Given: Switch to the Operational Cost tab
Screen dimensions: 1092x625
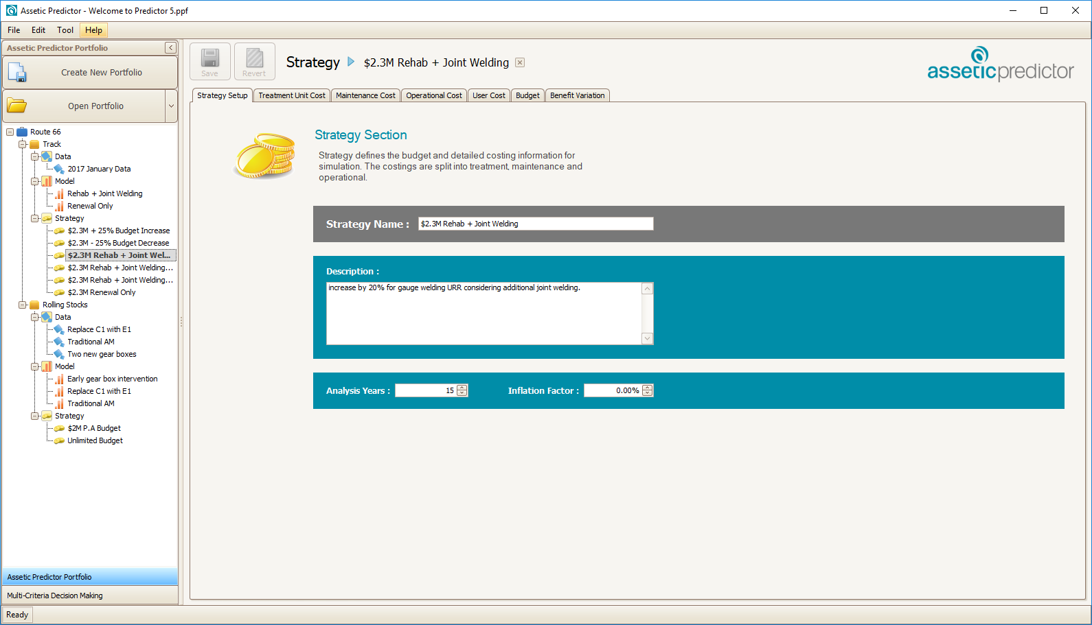Looking at the screenshot, I should tap(434, 95).
